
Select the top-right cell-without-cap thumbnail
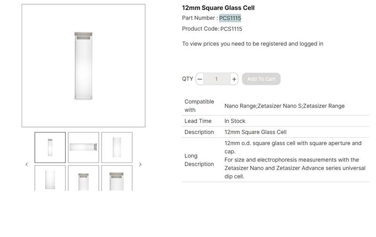tap(117, 148)
